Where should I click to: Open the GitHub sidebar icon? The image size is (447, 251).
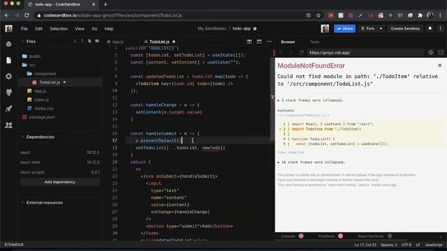(x=9, y=93)
